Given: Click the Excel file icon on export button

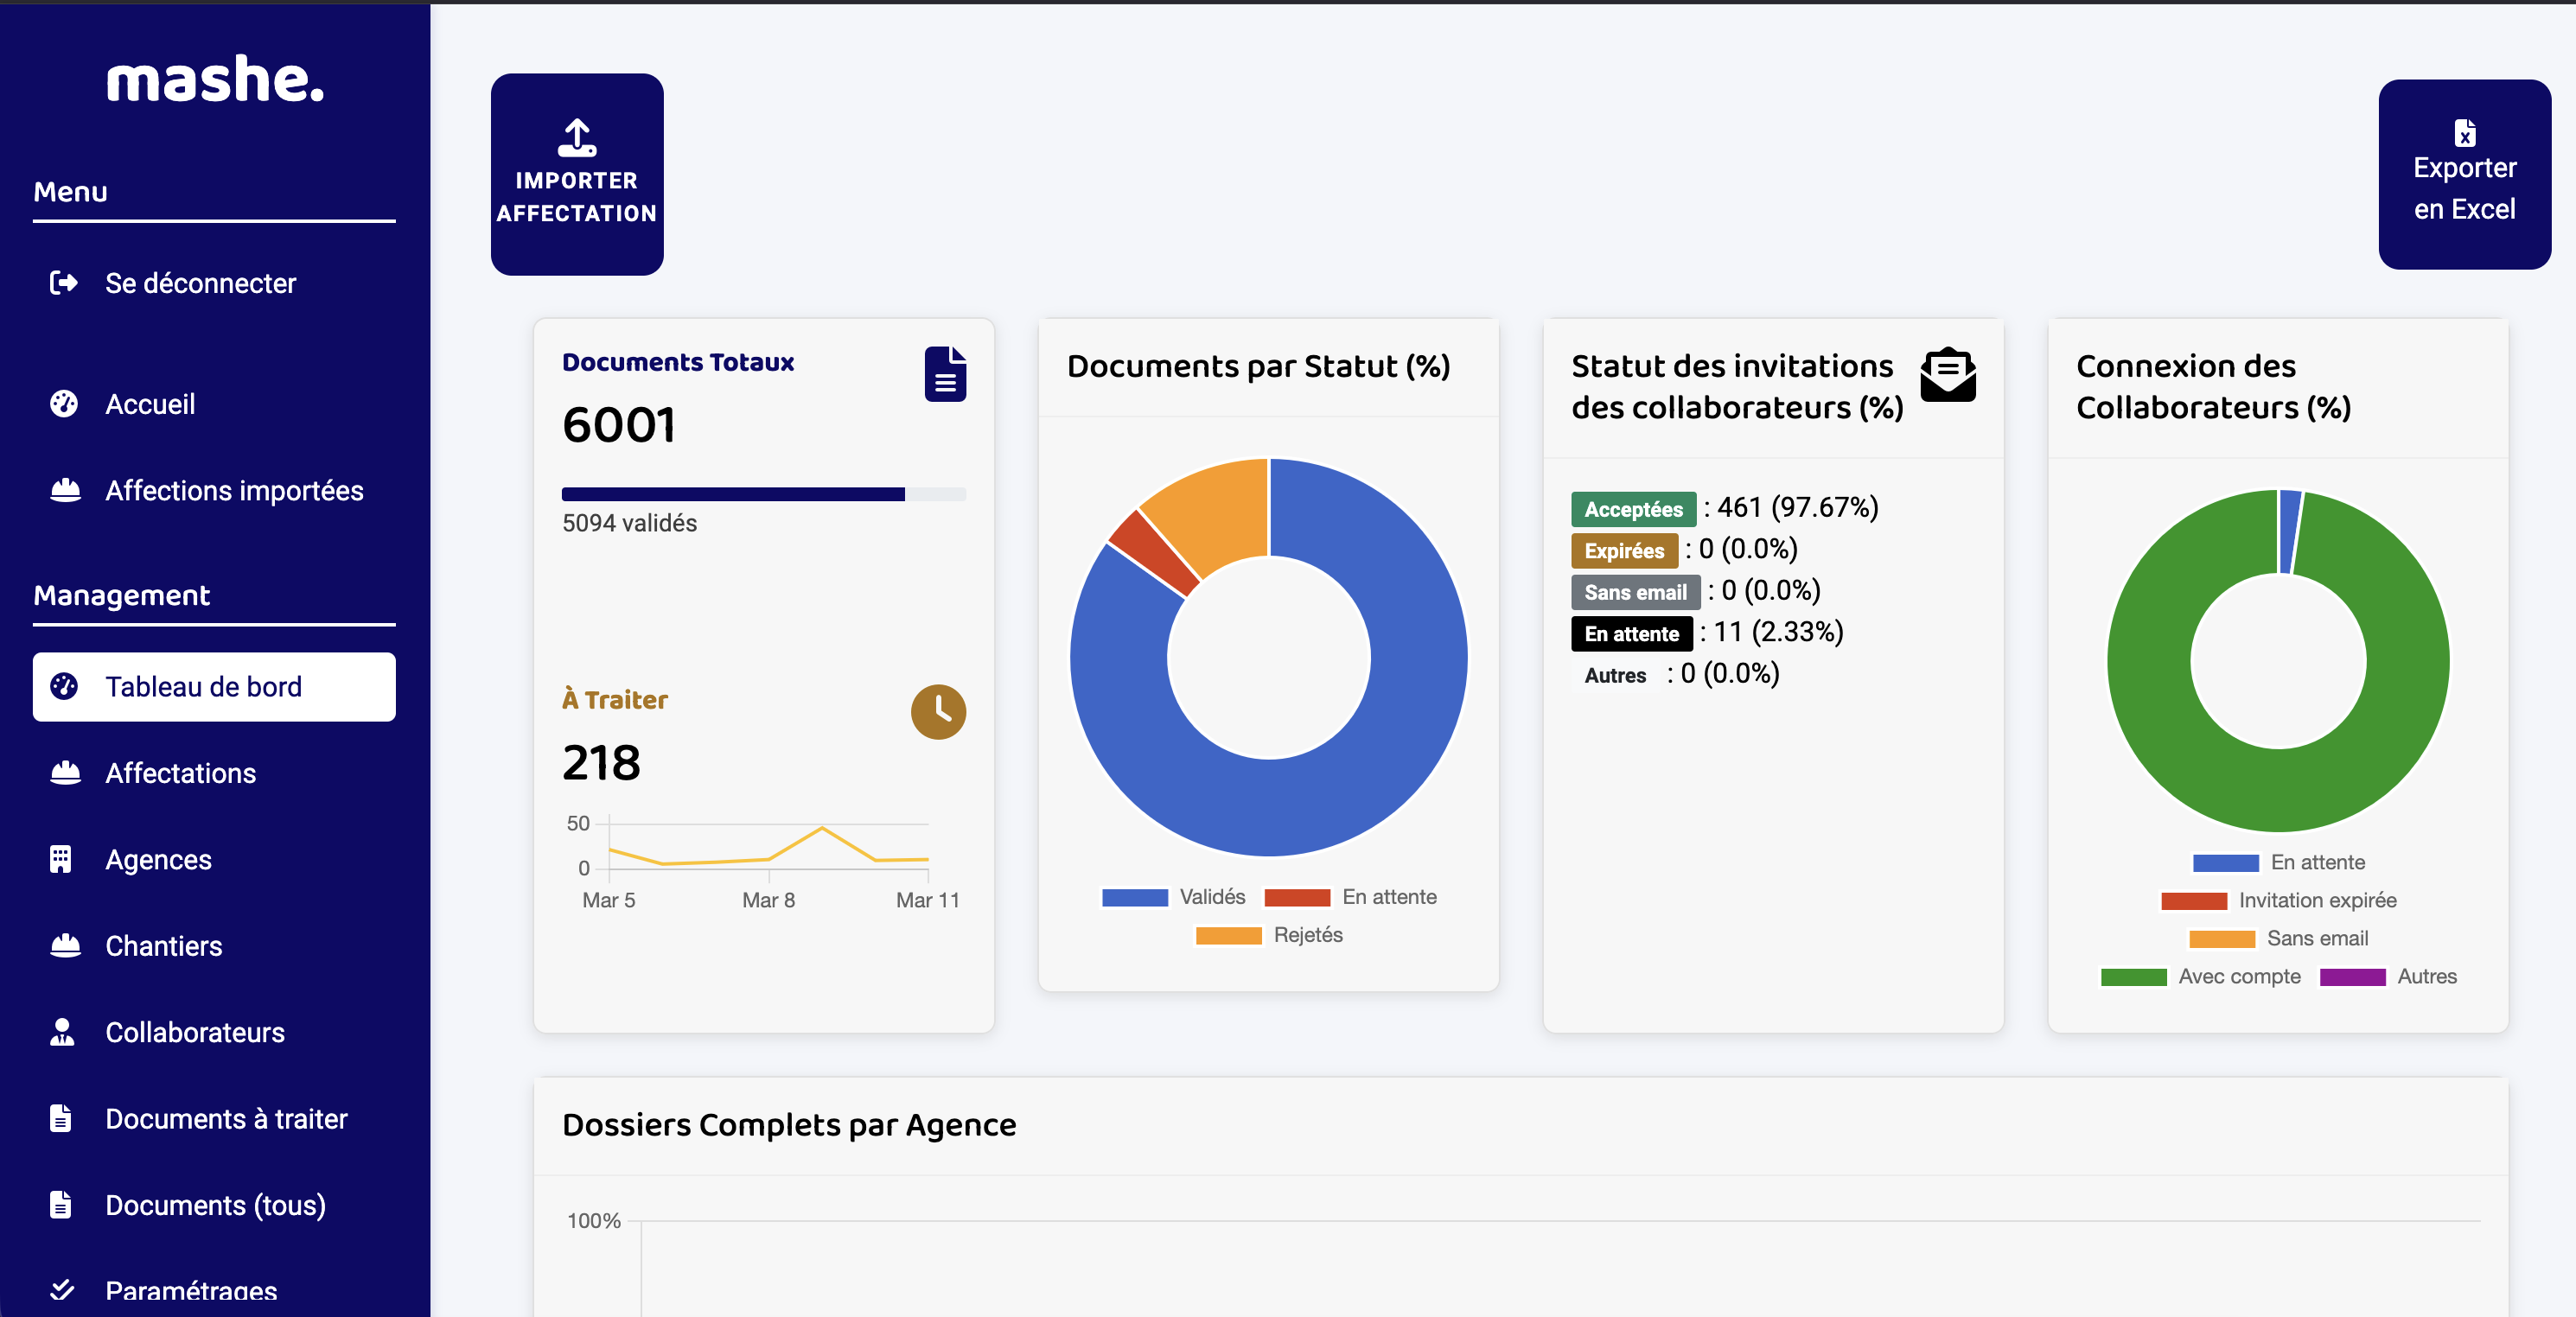Looking at the screenshot, I should tap(2464, 133).
